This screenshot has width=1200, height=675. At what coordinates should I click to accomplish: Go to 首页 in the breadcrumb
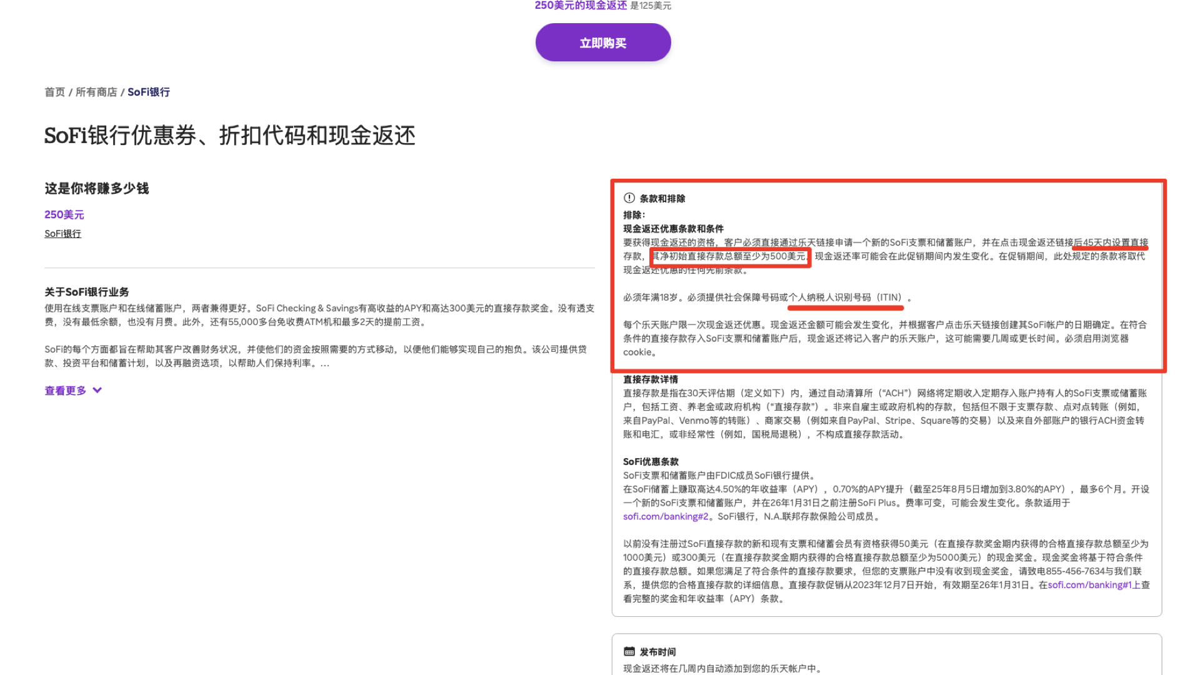point(54,92)
